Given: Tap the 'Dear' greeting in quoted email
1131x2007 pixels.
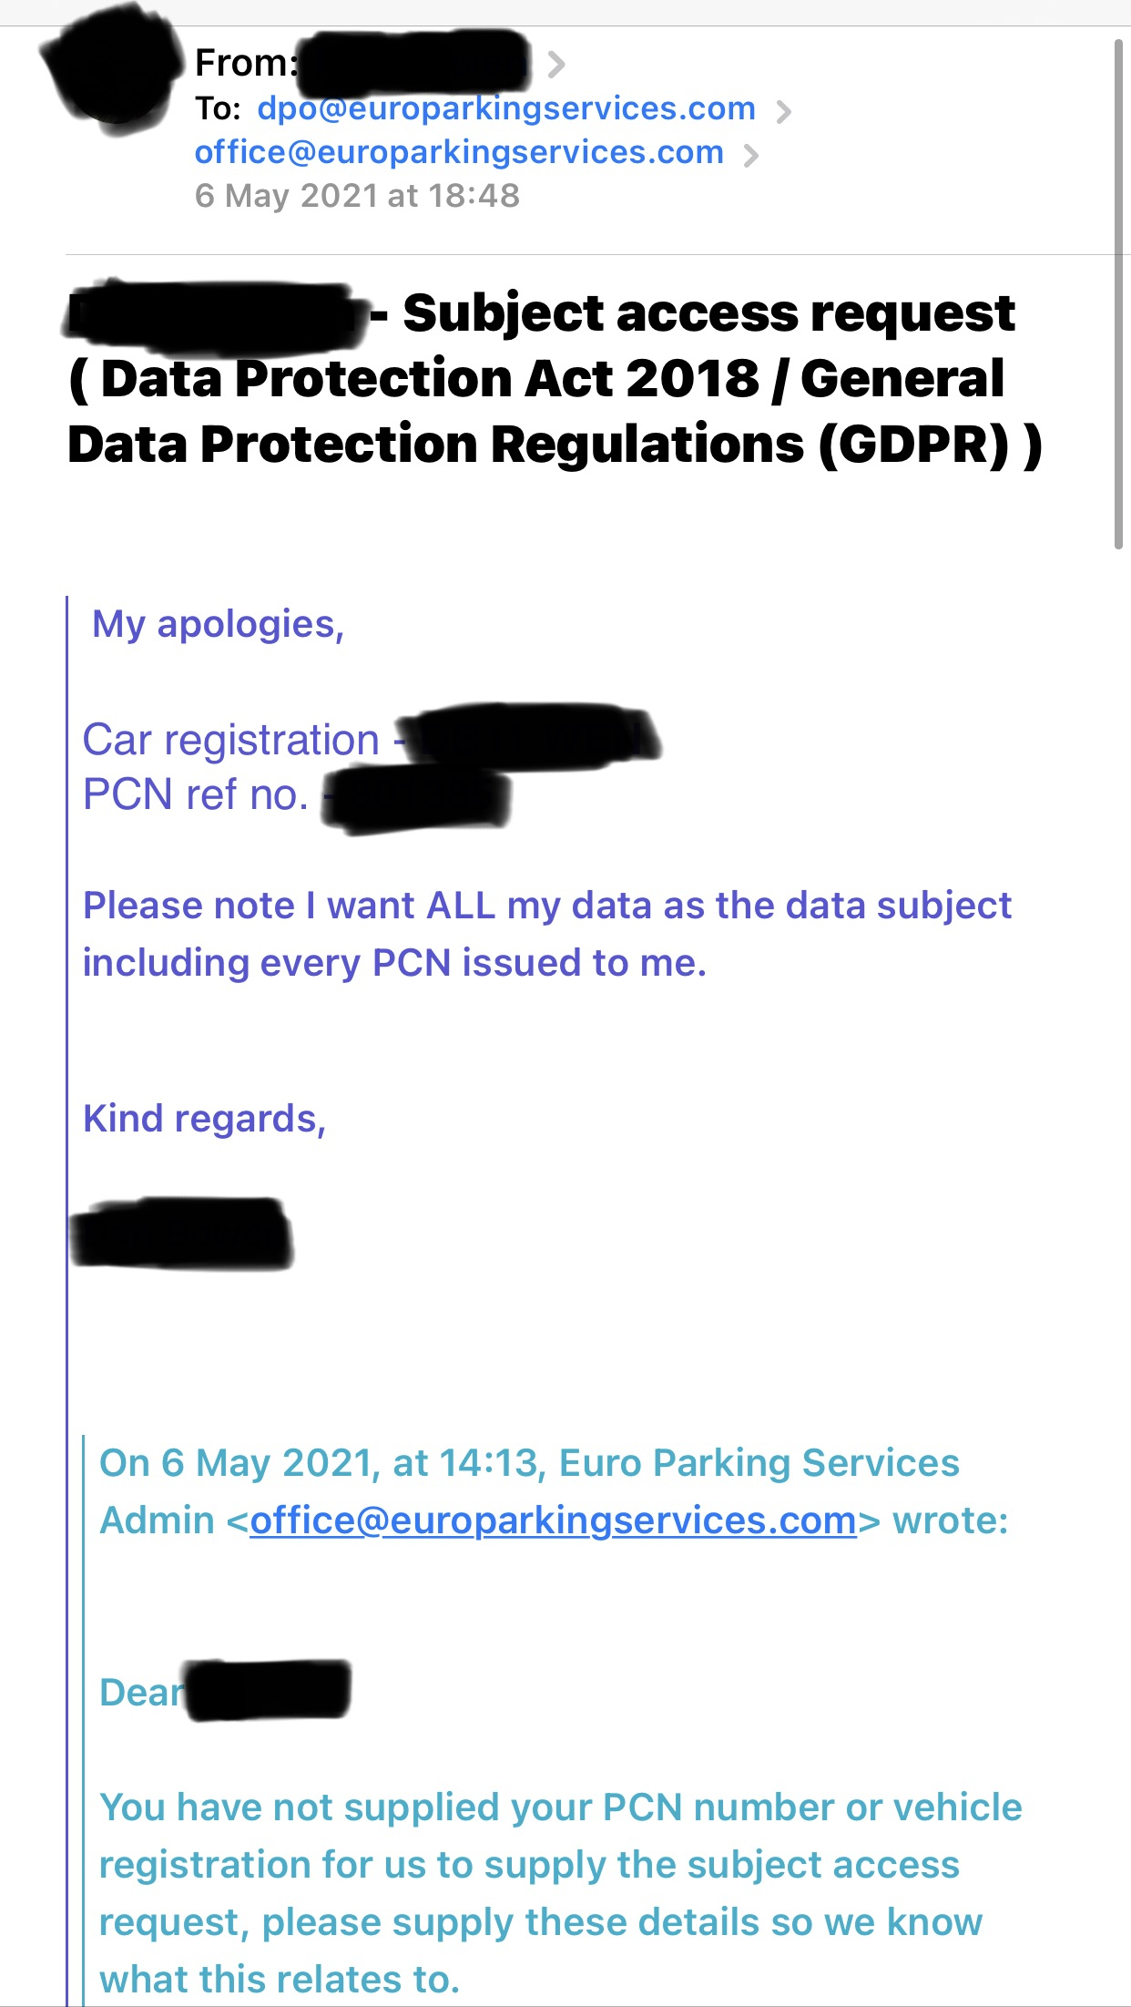Looking at the screenshot, I should tap(140, 1693).
